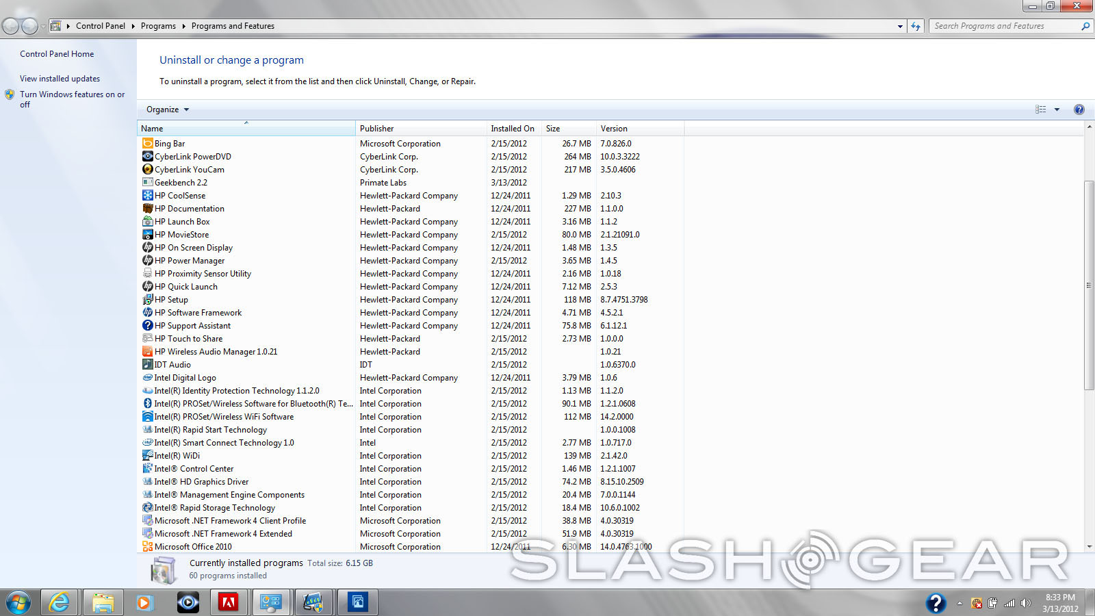
Task: Open Control Panel Home link
Action: [57, 54]
